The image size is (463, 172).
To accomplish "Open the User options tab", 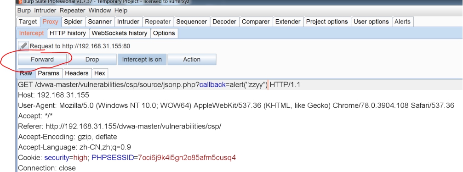I will click(371, 22).
